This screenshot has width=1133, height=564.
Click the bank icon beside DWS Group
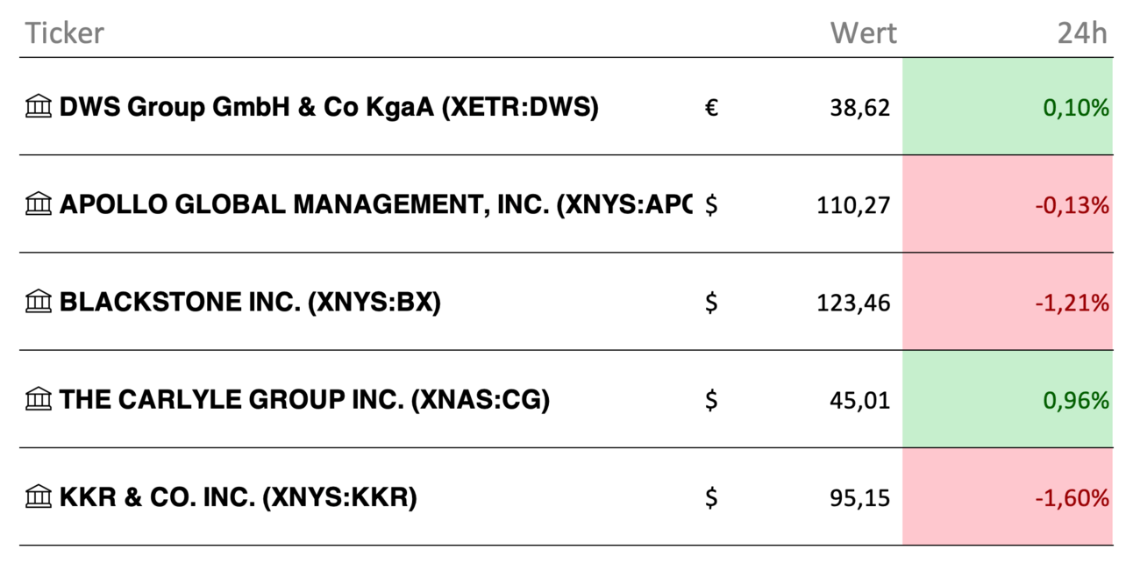click(39, 107)
